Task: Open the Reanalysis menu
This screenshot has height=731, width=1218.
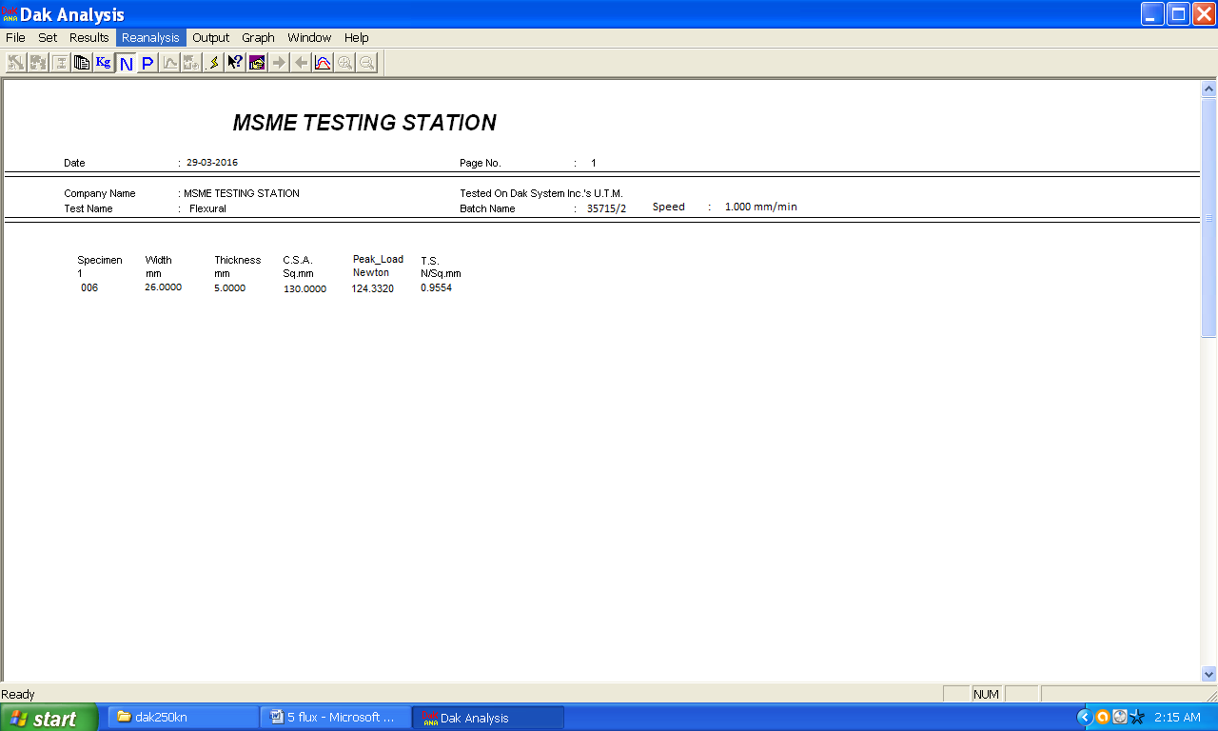Action: pyautogui.click(x=151, y=38)
